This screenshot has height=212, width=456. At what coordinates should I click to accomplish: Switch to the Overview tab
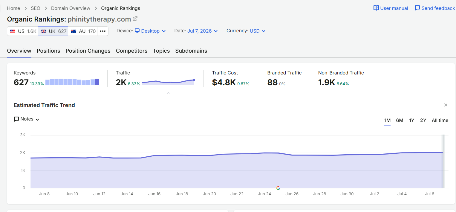coord(19,51)
